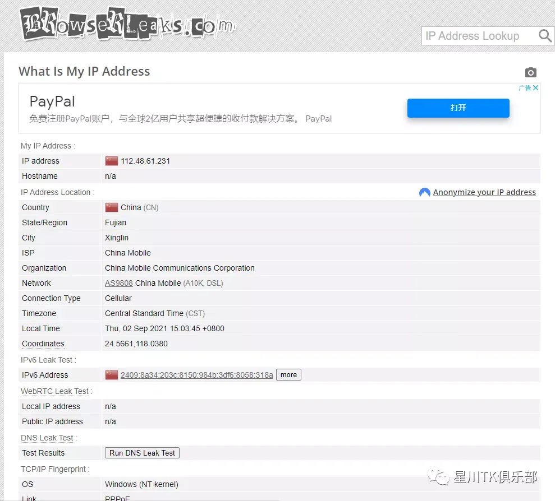Click Windows (NT kernel) OS value
Screen dimensions: 555x501
(141, 484)
